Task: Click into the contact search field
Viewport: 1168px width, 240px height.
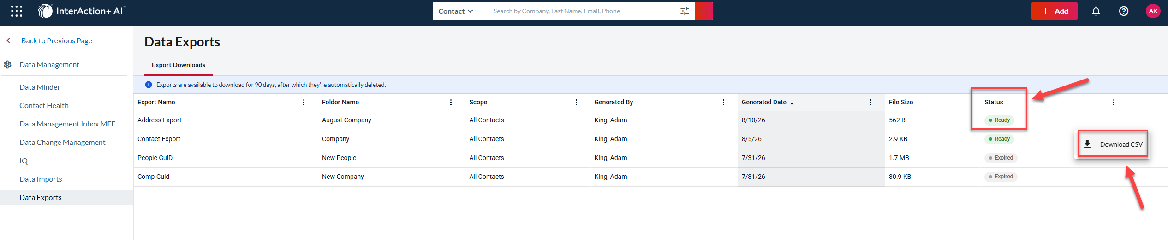Action: (x=582, y=11)
